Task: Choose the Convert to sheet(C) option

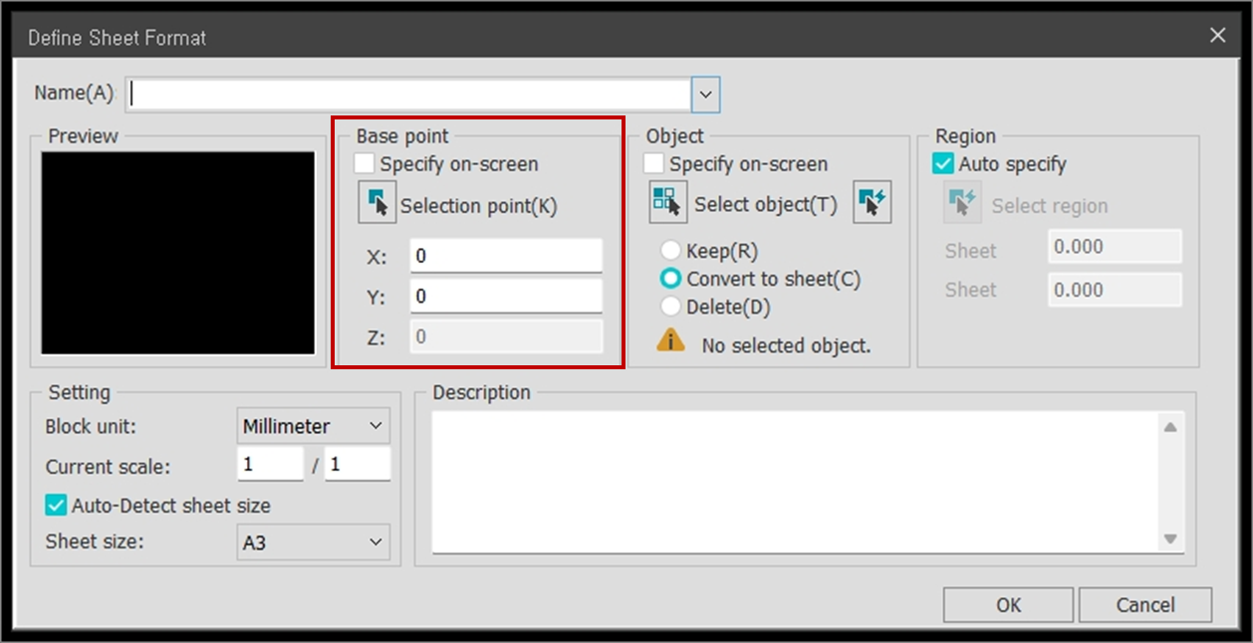Action: coord(671,280)
